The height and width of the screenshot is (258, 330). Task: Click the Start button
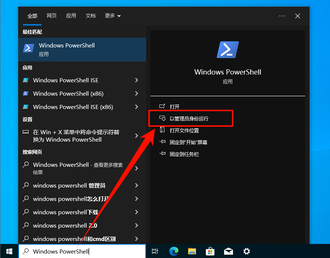9,251
